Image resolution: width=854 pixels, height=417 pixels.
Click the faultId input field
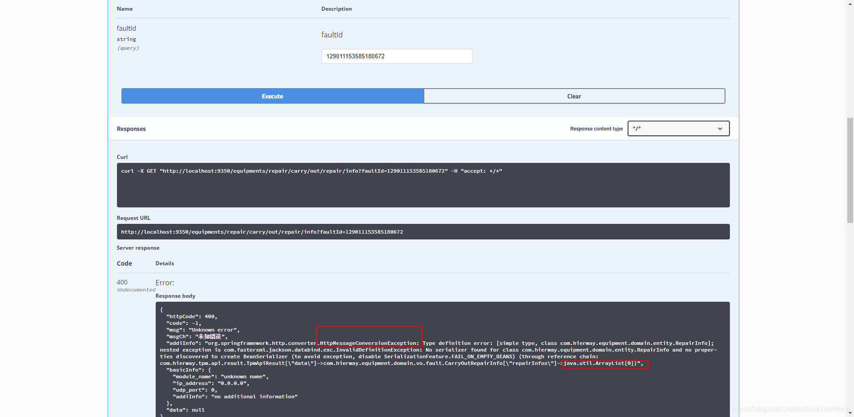(397, 56)
